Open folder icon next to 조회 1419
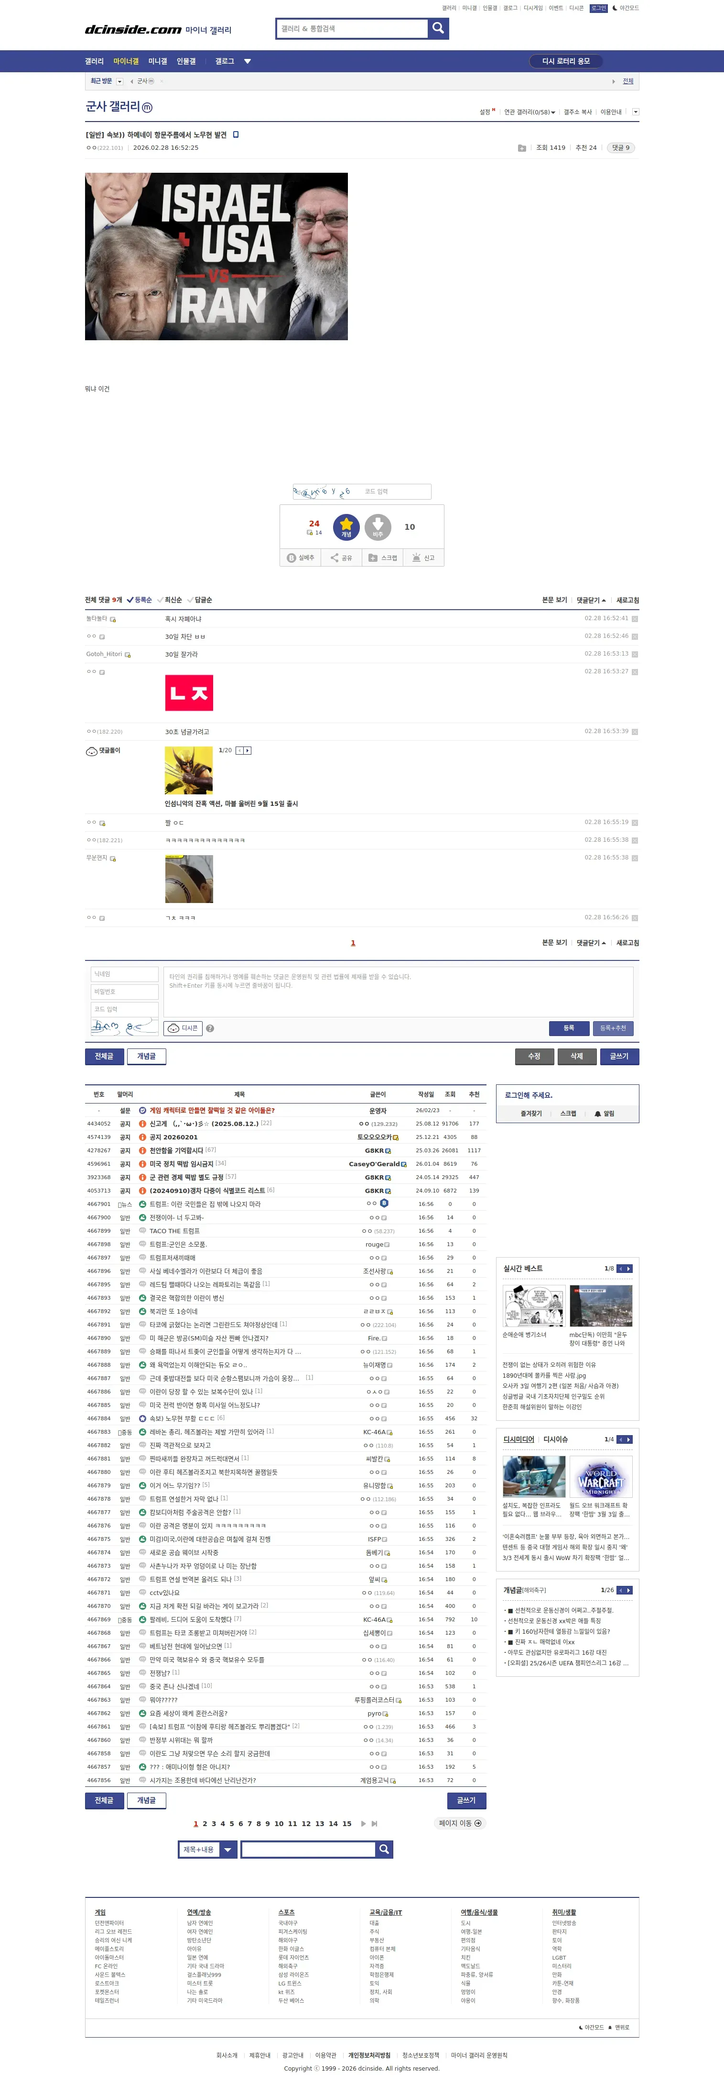The image size is (724, 2096). pos(522,148)
